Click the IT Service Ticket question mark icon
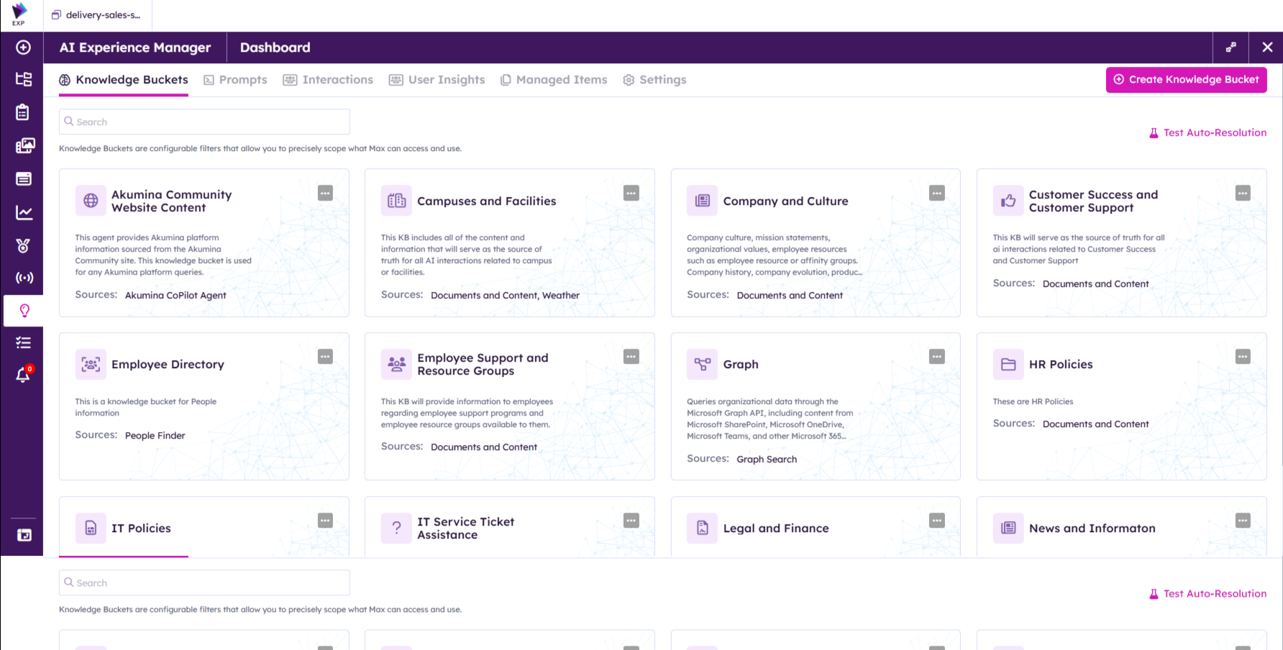1283x650 pixels. (x=396, y=528)
